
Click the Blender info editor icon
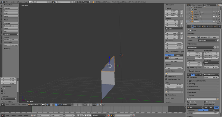(x=2, y=2)
